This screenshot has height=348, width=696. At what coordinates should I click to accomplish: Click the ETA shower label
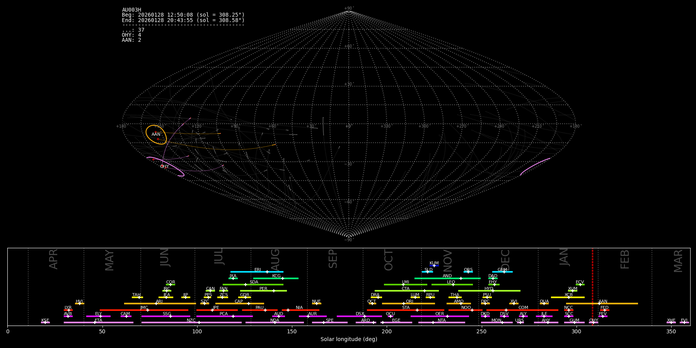tap(99, 321)
